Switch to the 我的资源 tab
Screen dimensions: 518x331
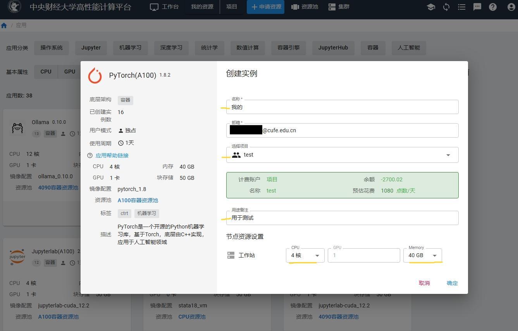click(x=202, y=7)
